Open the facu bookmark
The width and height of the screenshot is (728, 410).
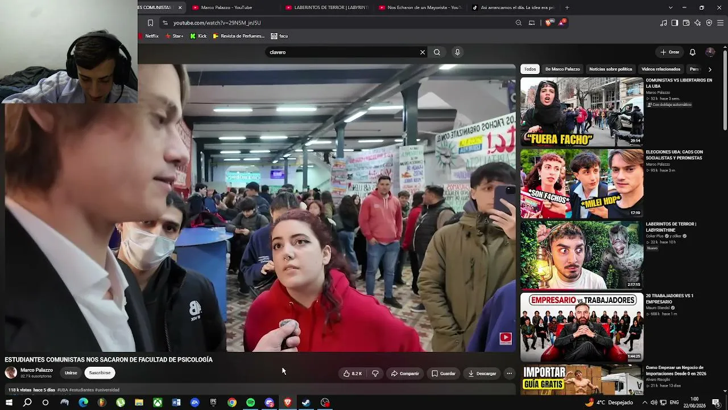(279, 36)
